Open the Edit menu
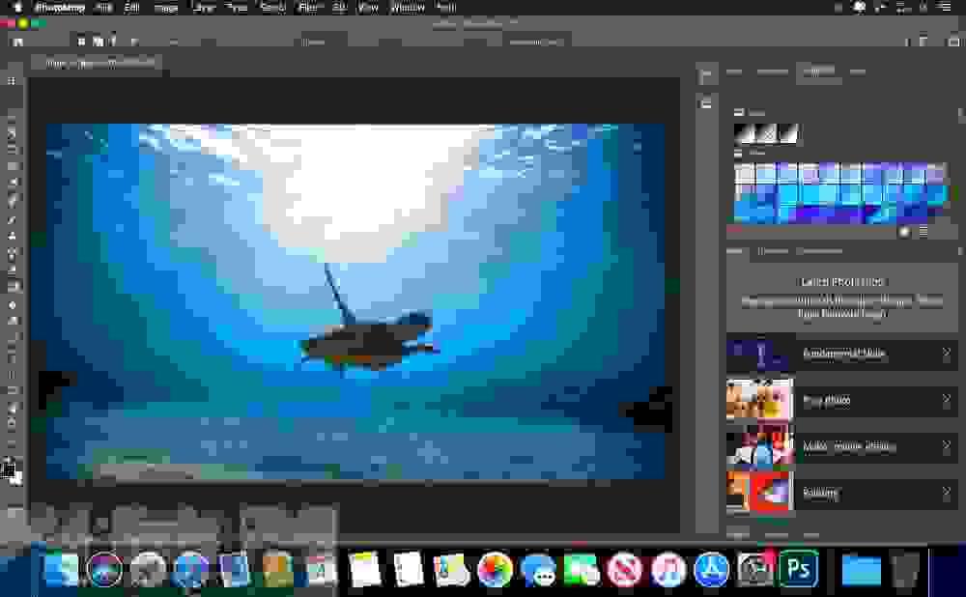 (x=131, y=8)
